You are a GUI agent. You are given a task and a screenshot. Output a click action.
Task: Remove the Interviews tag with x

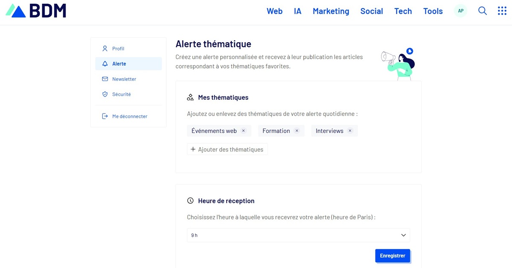click(350, 131)
